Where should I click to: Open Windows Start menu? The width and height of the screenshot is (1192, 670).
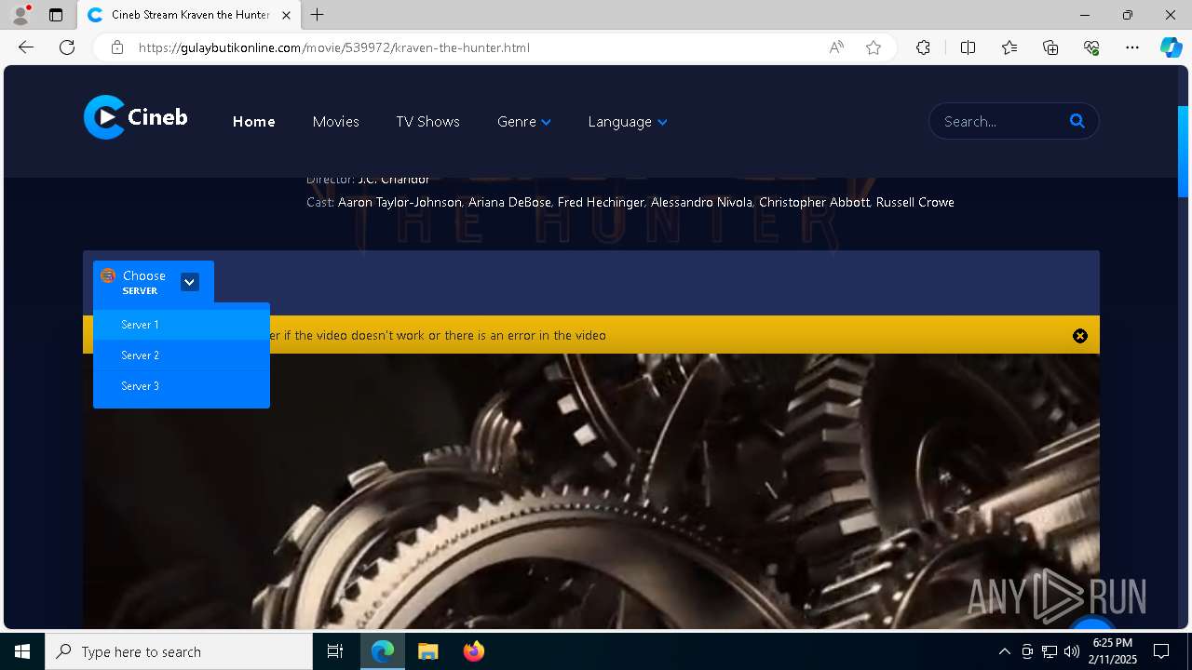(22, 651)
